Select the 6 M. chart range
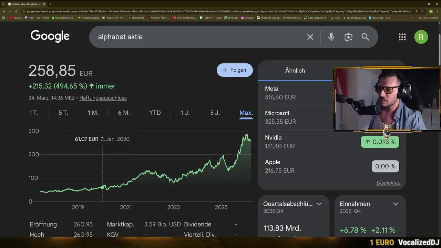This screenshot has width=441, height=248. tap(124, 113)
